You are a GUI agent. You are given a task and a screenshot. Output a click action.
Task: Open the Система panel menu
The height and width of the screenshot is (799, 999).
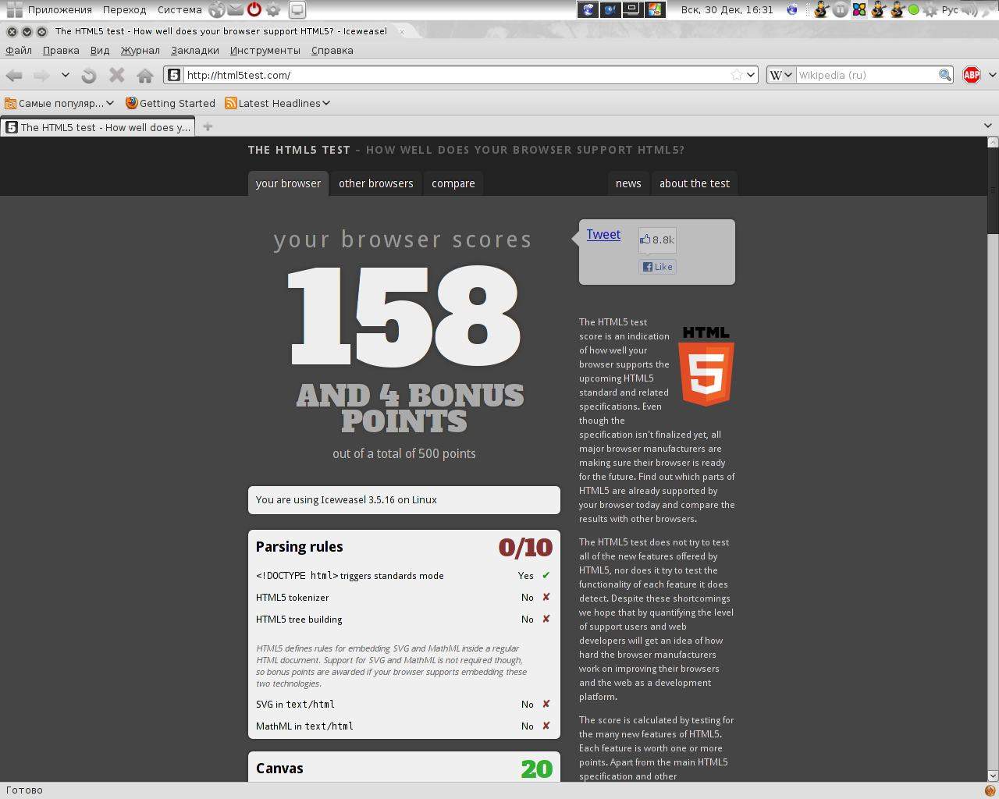click(x=180, y=9)
